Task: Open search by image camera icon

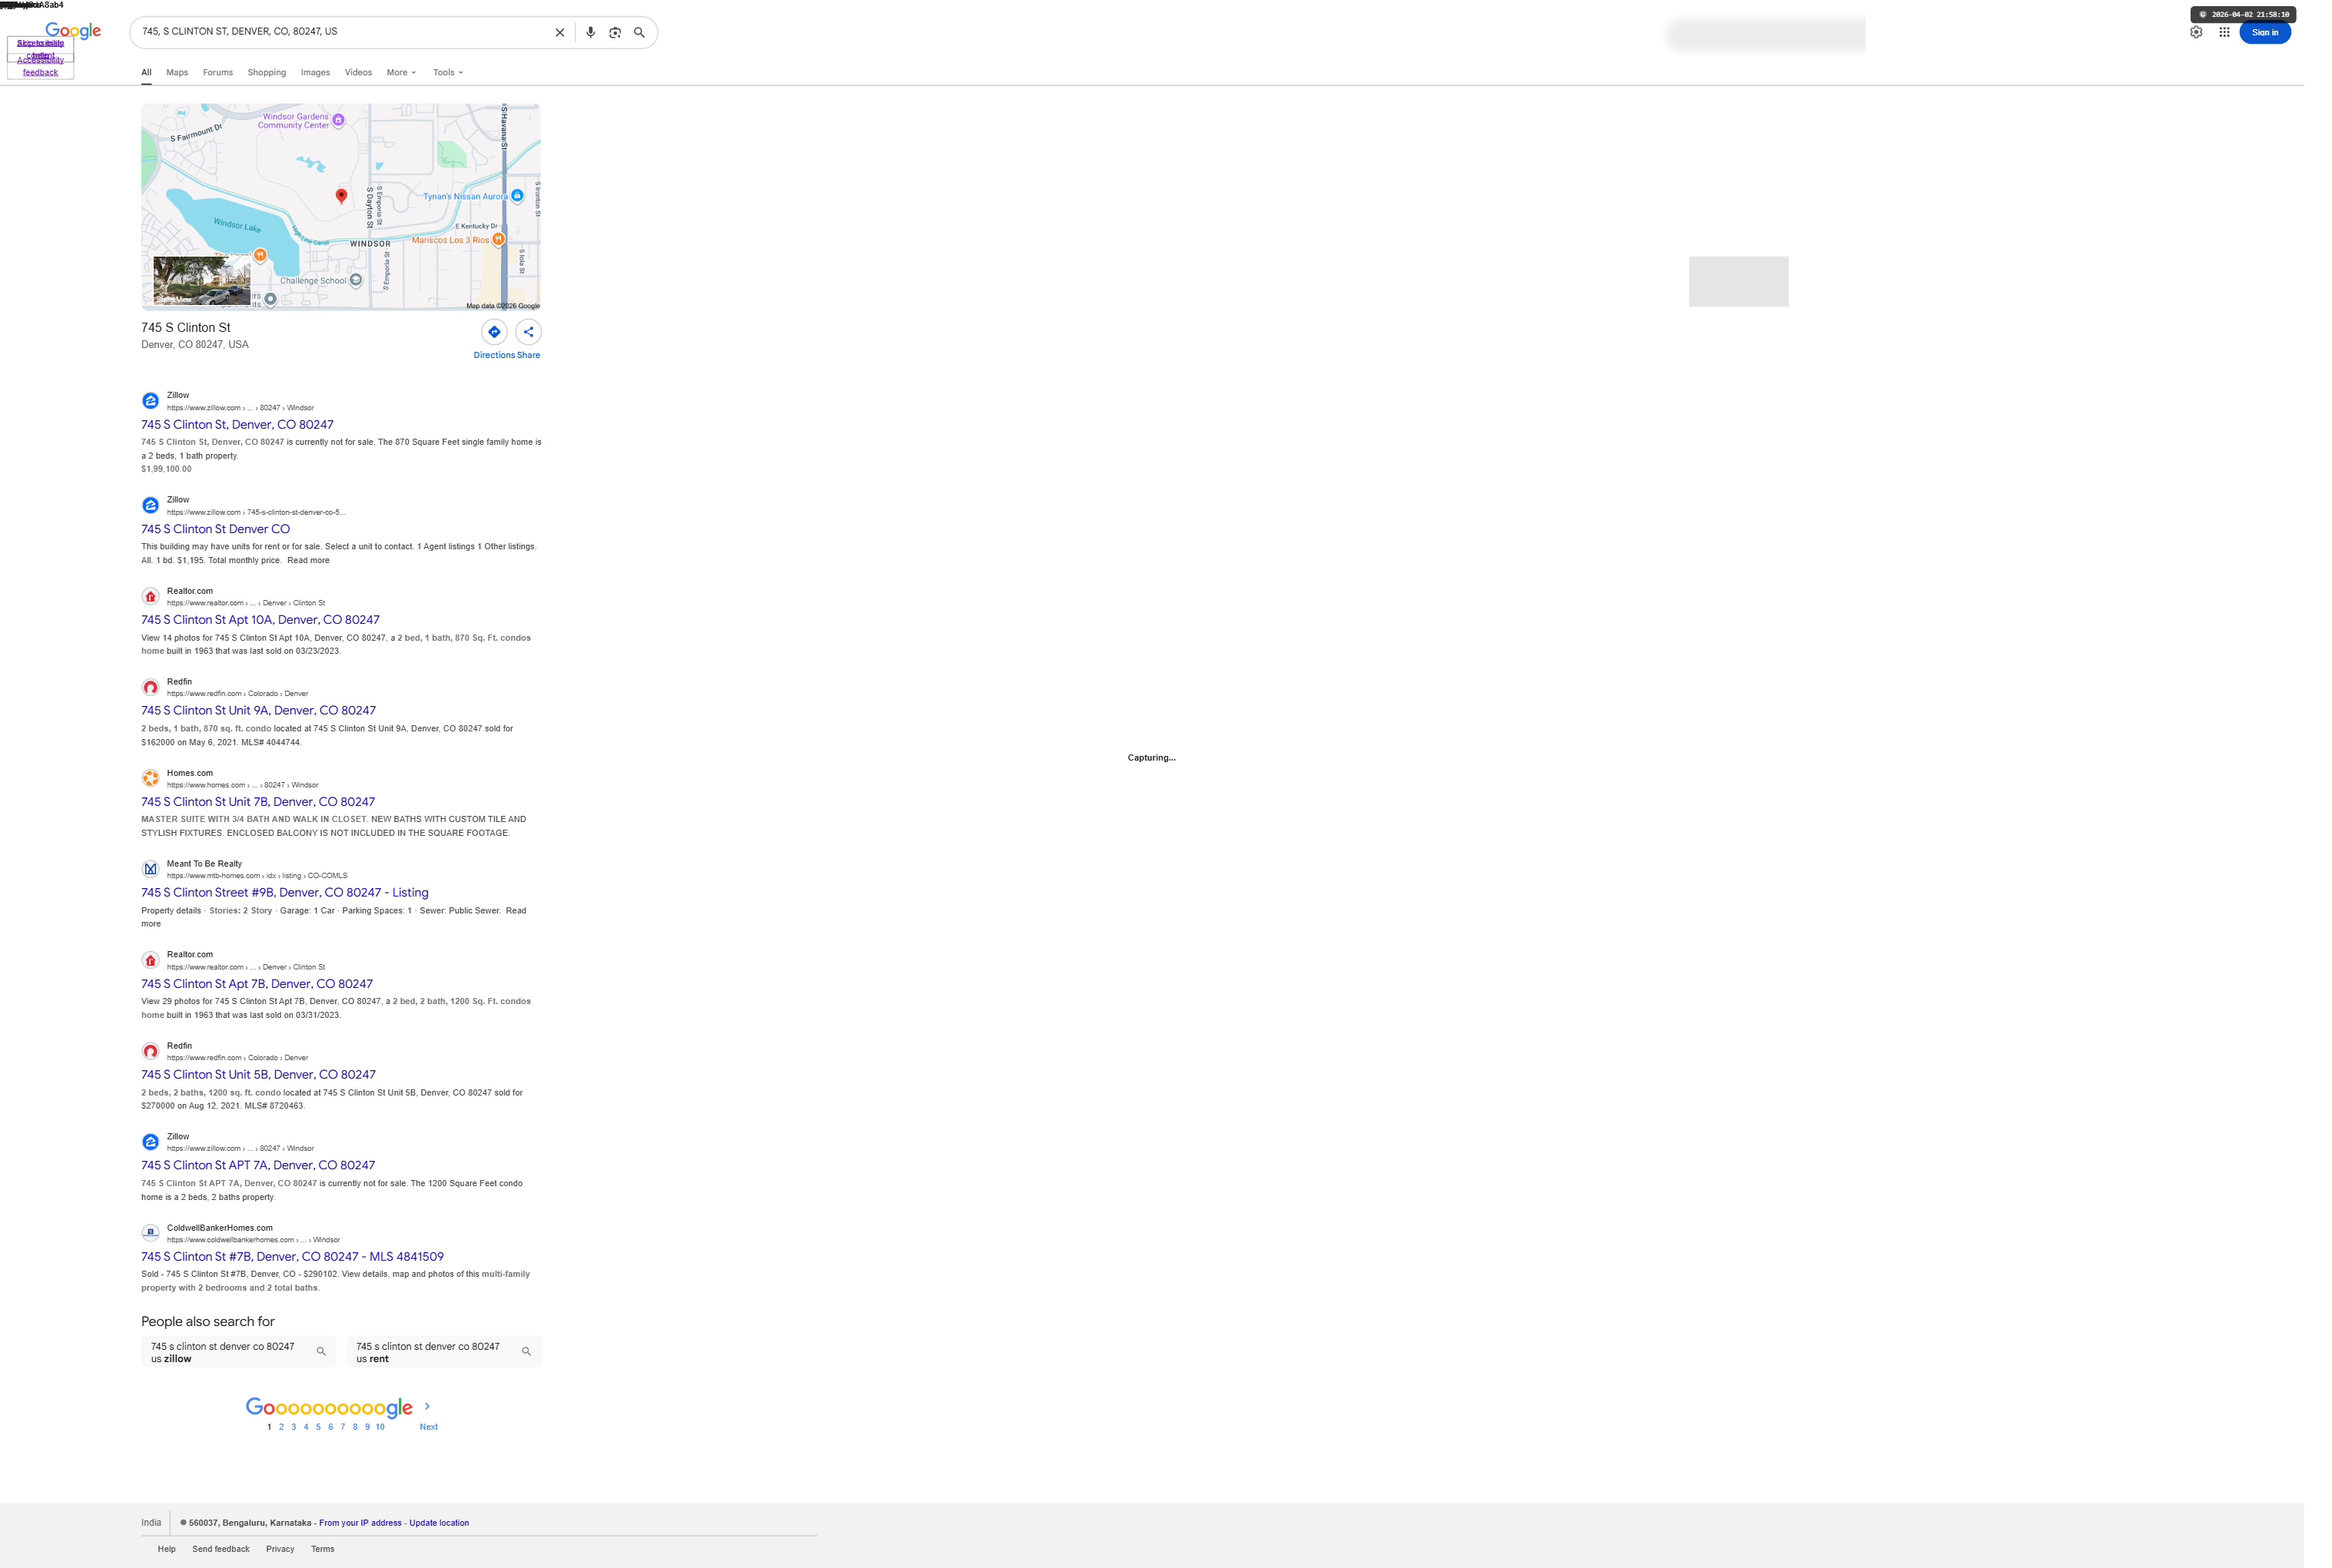Action: (615, 33)
